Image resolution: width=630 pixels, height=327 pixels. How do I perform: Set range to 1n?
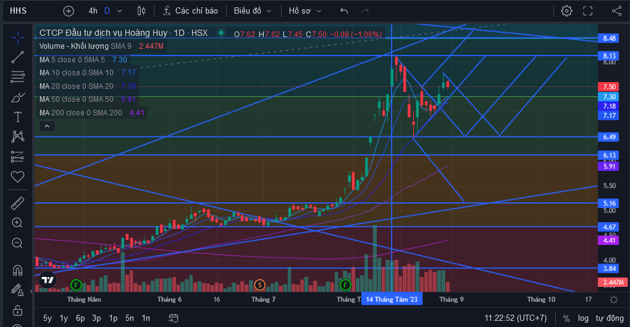click(x=146, y=318)
